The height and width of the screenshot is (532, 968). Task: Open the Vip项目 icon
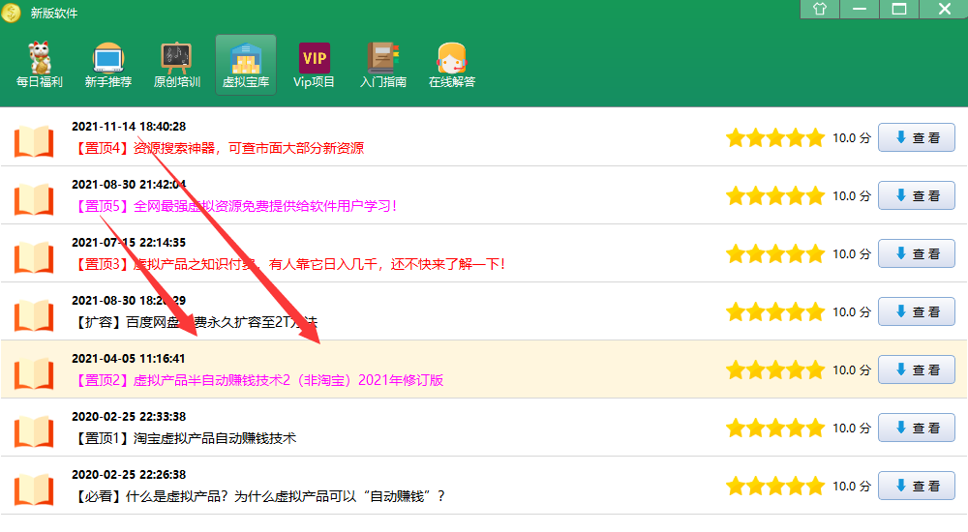point(314,66)
